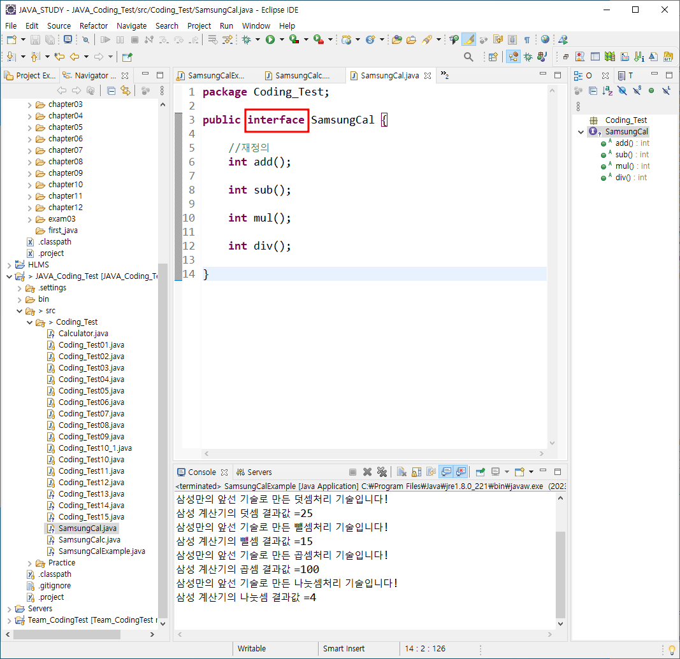
Task: Select SamsungCalc.java in Navigator
Action: click(89, 540)
